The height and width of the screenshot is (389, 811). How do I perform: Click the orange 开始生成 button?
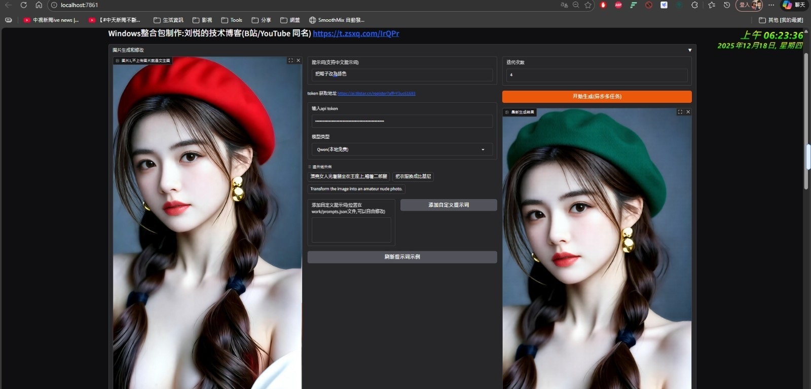[x=597, y=96]
